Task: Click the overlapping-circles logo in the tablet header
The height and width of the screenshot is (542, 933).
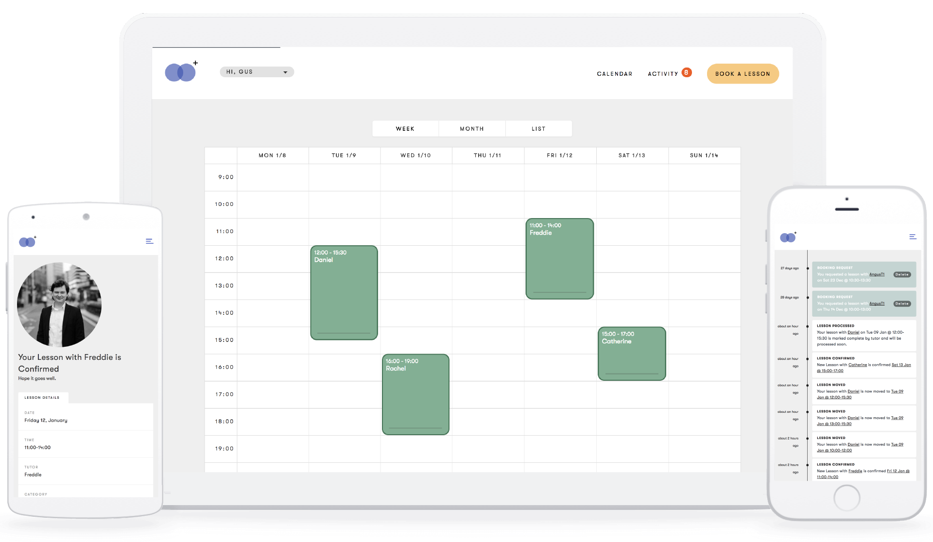Action: pyautogui.click(x=180, y=72)
